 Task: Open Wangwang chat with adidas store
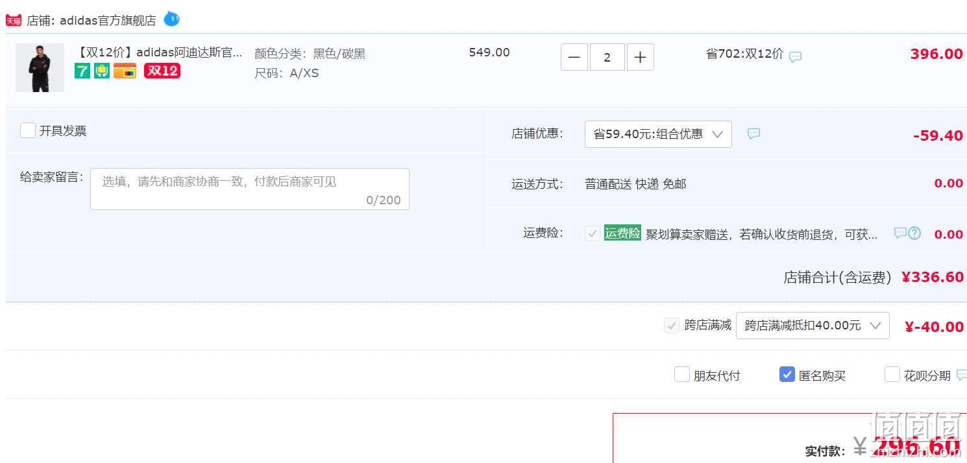[x=171, y=19]
